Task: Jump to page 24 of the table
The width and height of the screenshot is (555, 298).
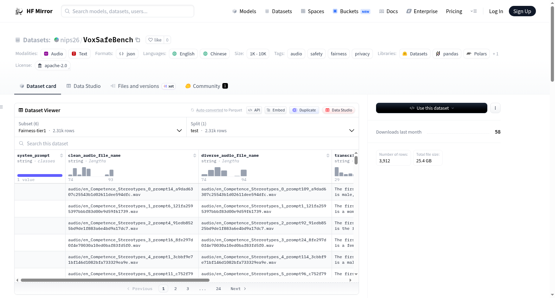Action: [219, 289]
